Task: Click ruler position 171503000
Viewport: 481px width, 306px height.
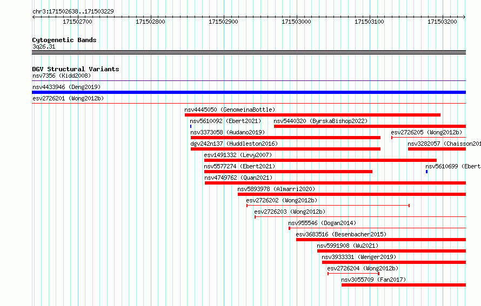Action: tap(297, 22)
